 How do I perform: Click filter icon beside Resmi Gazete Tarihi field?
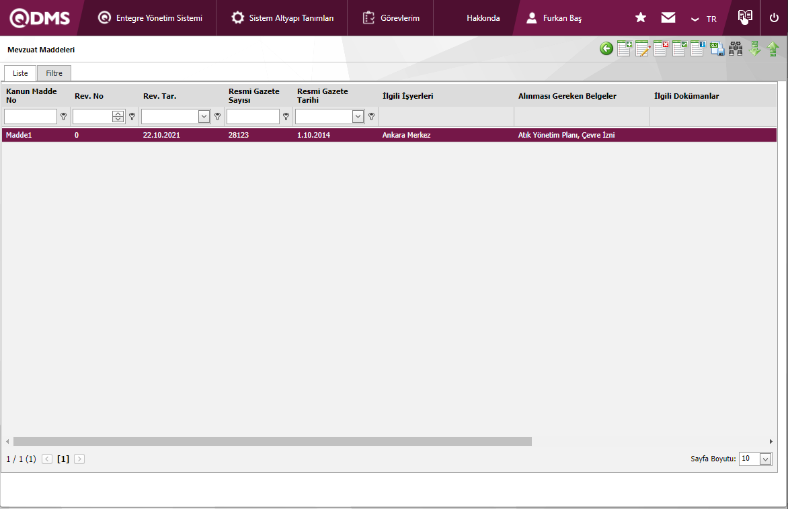(371, 116)
